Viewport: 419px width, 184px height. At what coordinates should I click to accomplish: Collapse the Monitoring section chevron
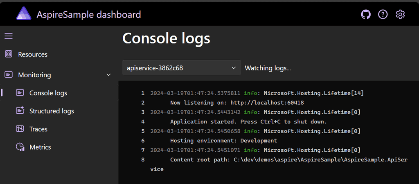[x=108, y=75]
